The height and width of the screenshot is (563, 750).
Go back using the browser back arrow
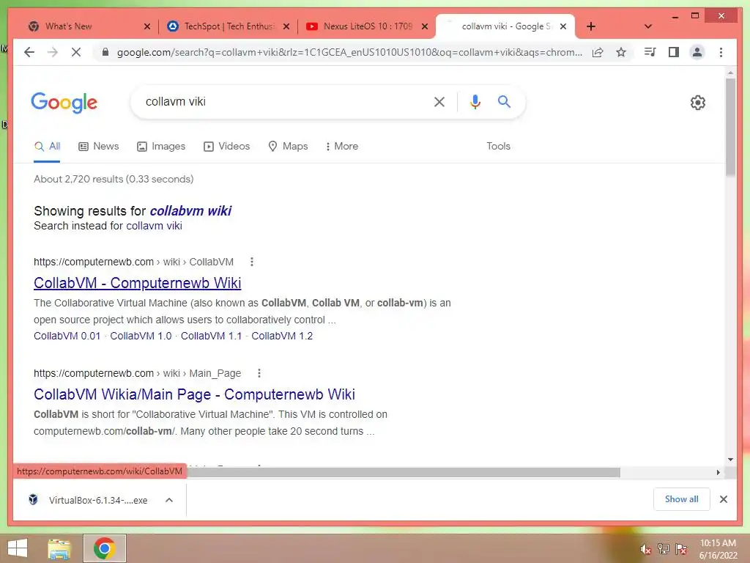(29, 52)
